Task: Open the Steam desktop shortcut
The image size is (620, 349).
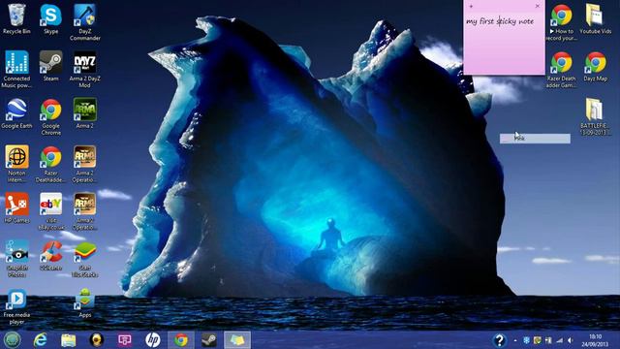Action: tap(50, 66)
